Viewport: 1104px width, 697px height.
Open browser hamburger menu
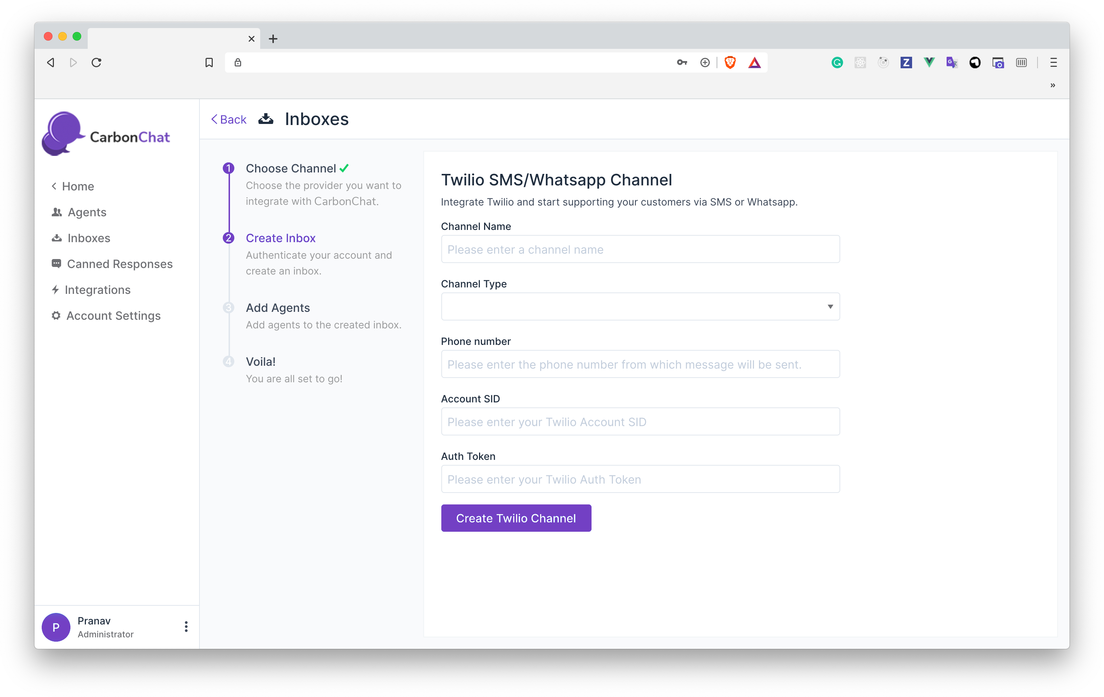(1053, 62)
